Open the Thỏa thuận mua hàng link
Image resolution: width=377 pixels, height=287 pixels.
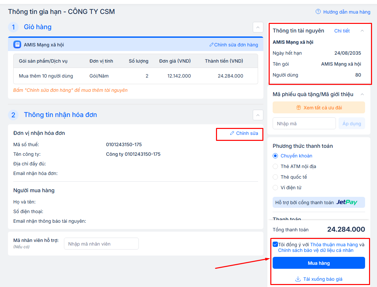tap(334, 245)
